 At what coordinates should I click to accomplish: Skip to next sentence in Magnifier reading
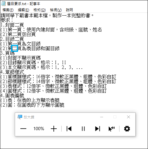tap(97, 129)
